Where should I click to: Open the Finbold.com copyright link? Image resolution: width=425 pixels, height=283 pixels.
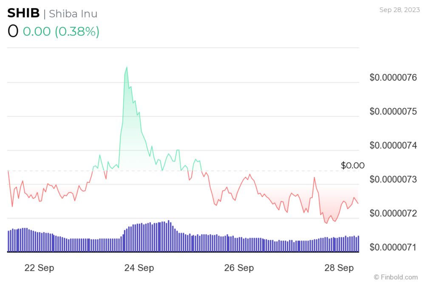click(x=396, y=277)
